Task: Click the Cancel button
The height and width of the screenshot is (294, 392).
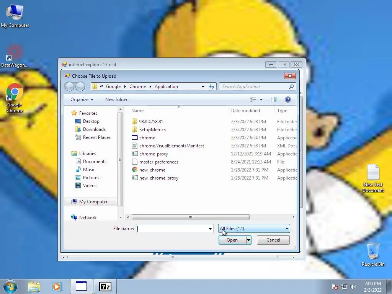Action: click(273, 240)
